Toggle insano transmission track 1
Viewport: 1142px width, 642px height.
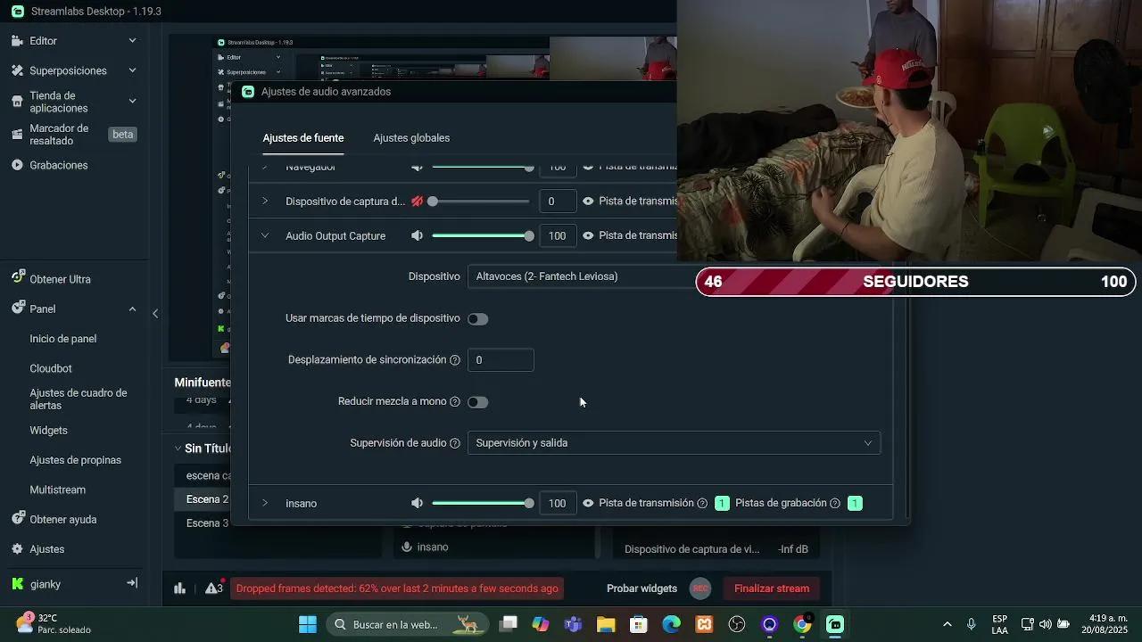click(722, 504)
